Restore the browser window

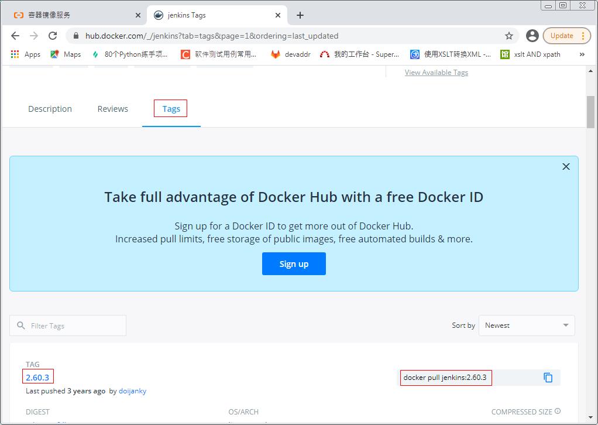(563, 5)
